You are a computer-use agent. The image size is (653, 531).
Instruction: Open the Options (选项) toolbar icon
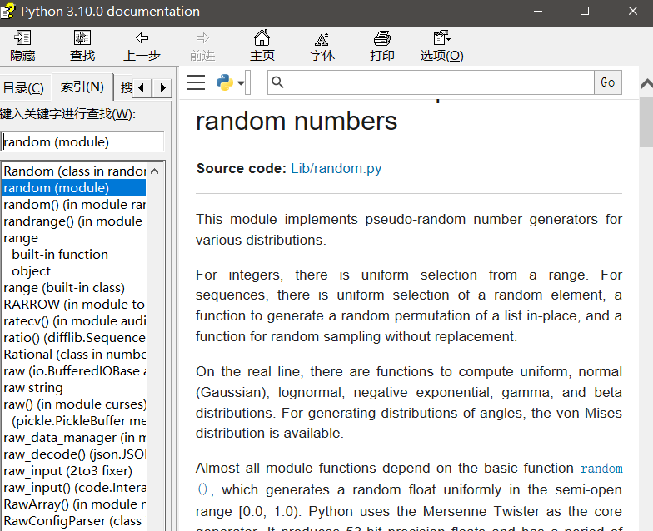tap(441, 38)
